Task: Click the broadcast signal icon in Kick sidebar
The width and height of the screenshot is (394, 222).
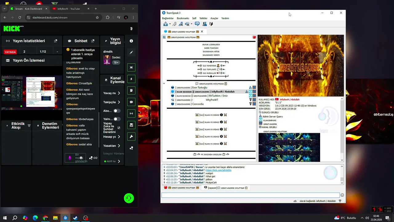Action: click(131, 113)
